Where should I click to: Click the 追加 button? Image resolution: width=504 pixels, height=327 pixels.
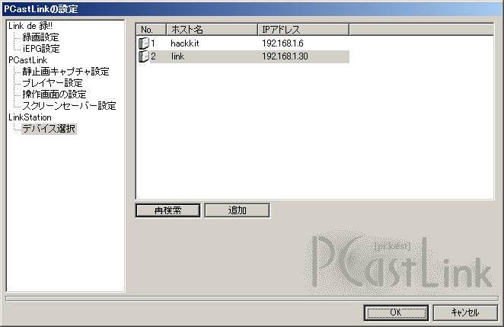[x=238, y=210]
